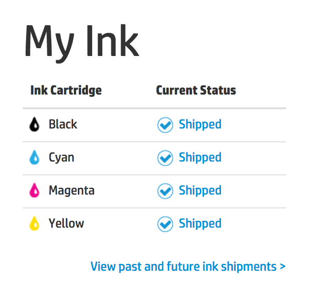Click the checkmark icon in Cyan row
309x302 pixels.
(x=165, y=158)
